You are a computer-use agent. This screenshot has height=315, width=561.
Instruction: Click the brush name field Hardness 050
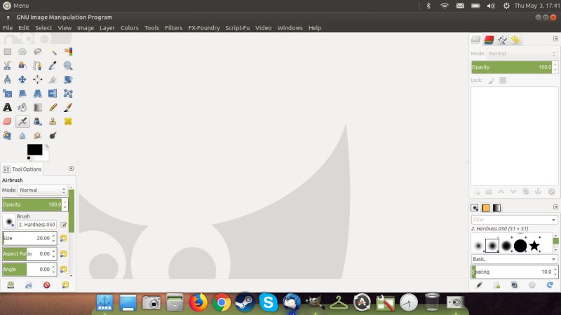(37, 225)
